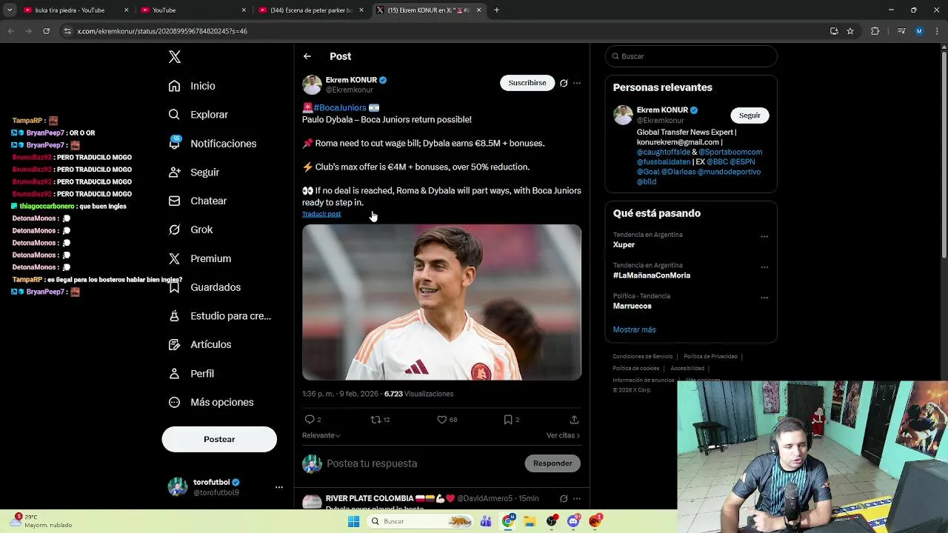Open Artículos from the sidebar
Viewport: 948px width, 533px height.
199,344
